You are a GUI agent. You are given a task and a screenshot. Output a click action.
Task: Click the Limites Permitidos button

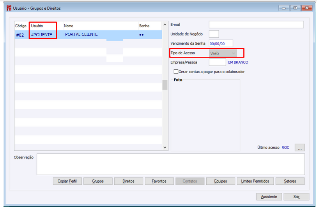(x=255, y=181)
